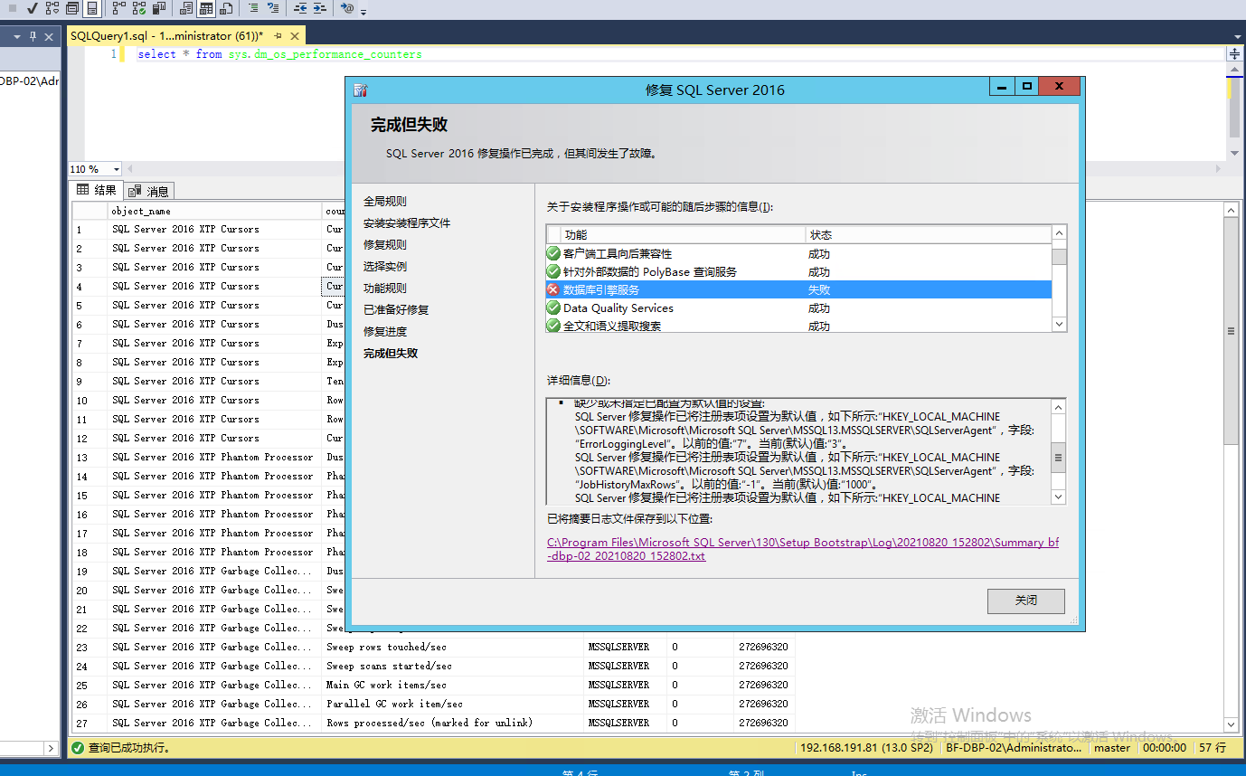The height and width of the screenshot is (776, 1246).
Task: Select 全局规则 step in repair dialog
Action: [x=385, y=202]
